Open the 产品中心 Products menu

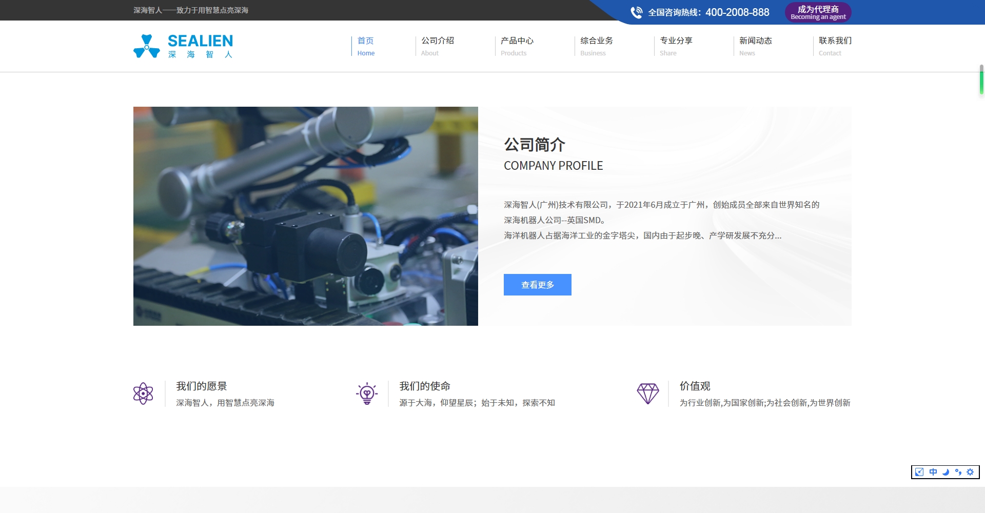click(517, 46)
